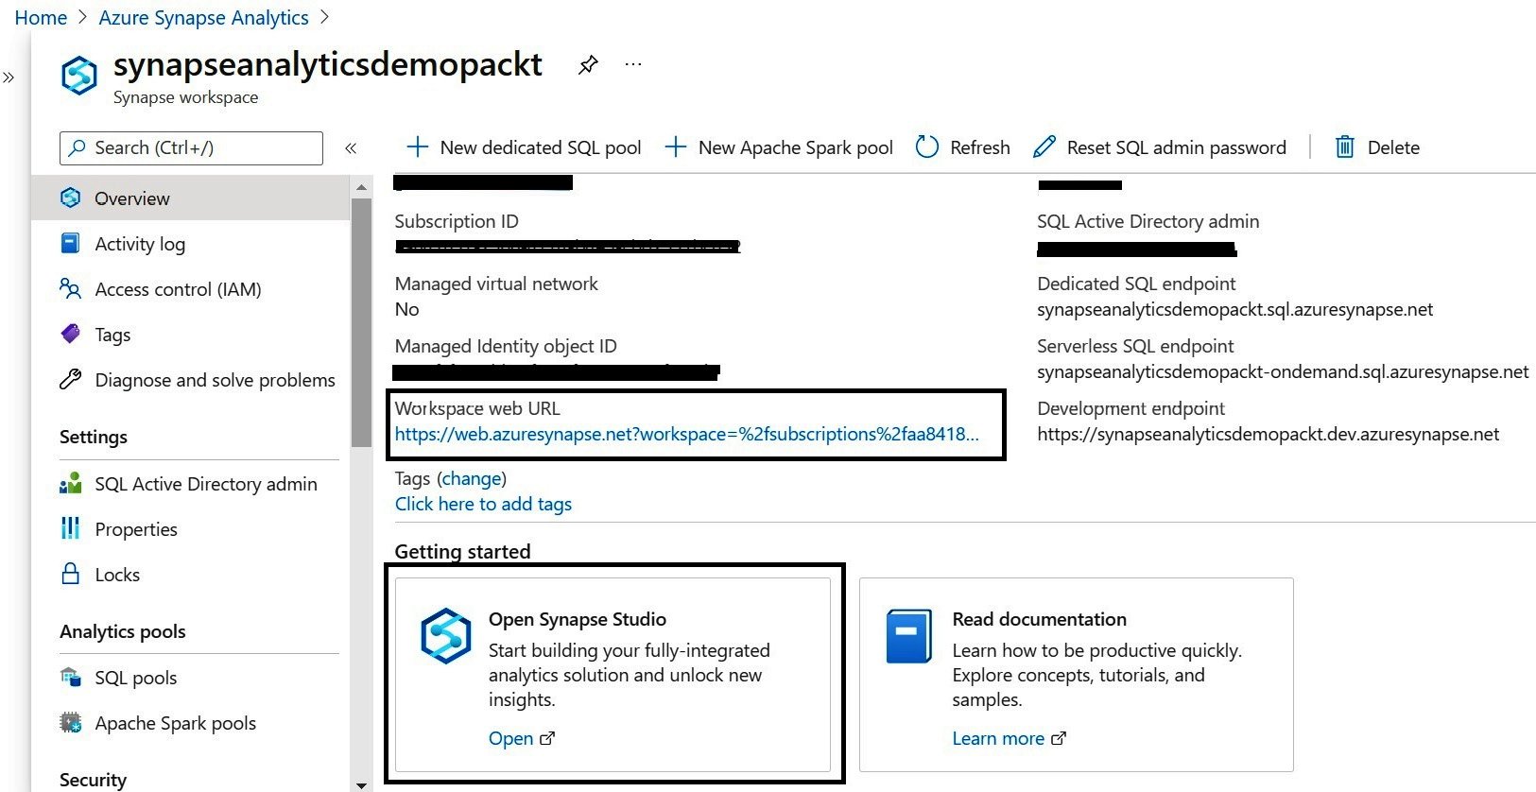Click the tags change link
This screenshot has height=792, width=1536.
(472, 478)
